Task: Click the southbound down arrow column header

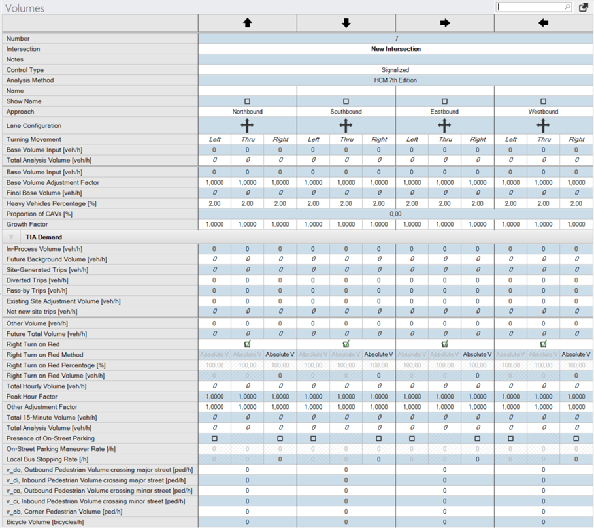Action: (x=346, y=23)
